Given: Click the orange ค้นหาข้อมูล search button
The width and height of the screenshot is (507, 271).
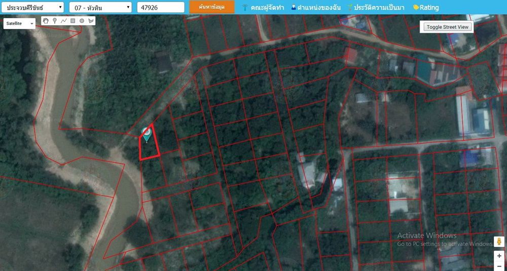Looking at the screenshot, I should [212, 7].
